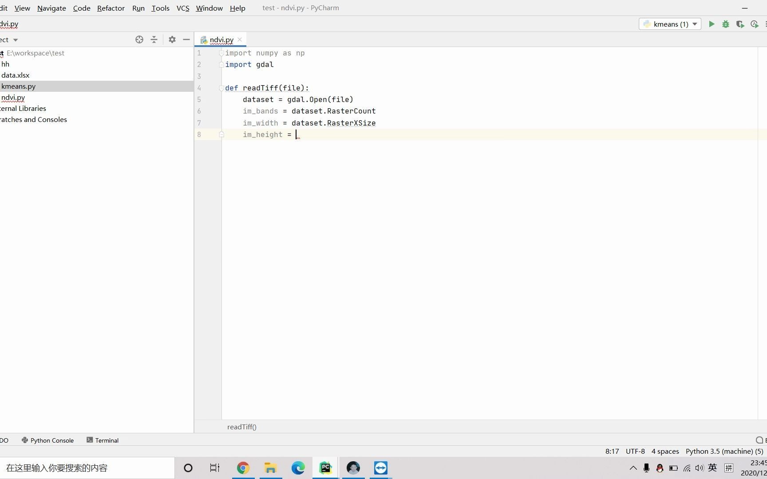Open the Refactor menu
Viewport: 767px width, 479px height.
pyautogui.click(x=111, y=8)
